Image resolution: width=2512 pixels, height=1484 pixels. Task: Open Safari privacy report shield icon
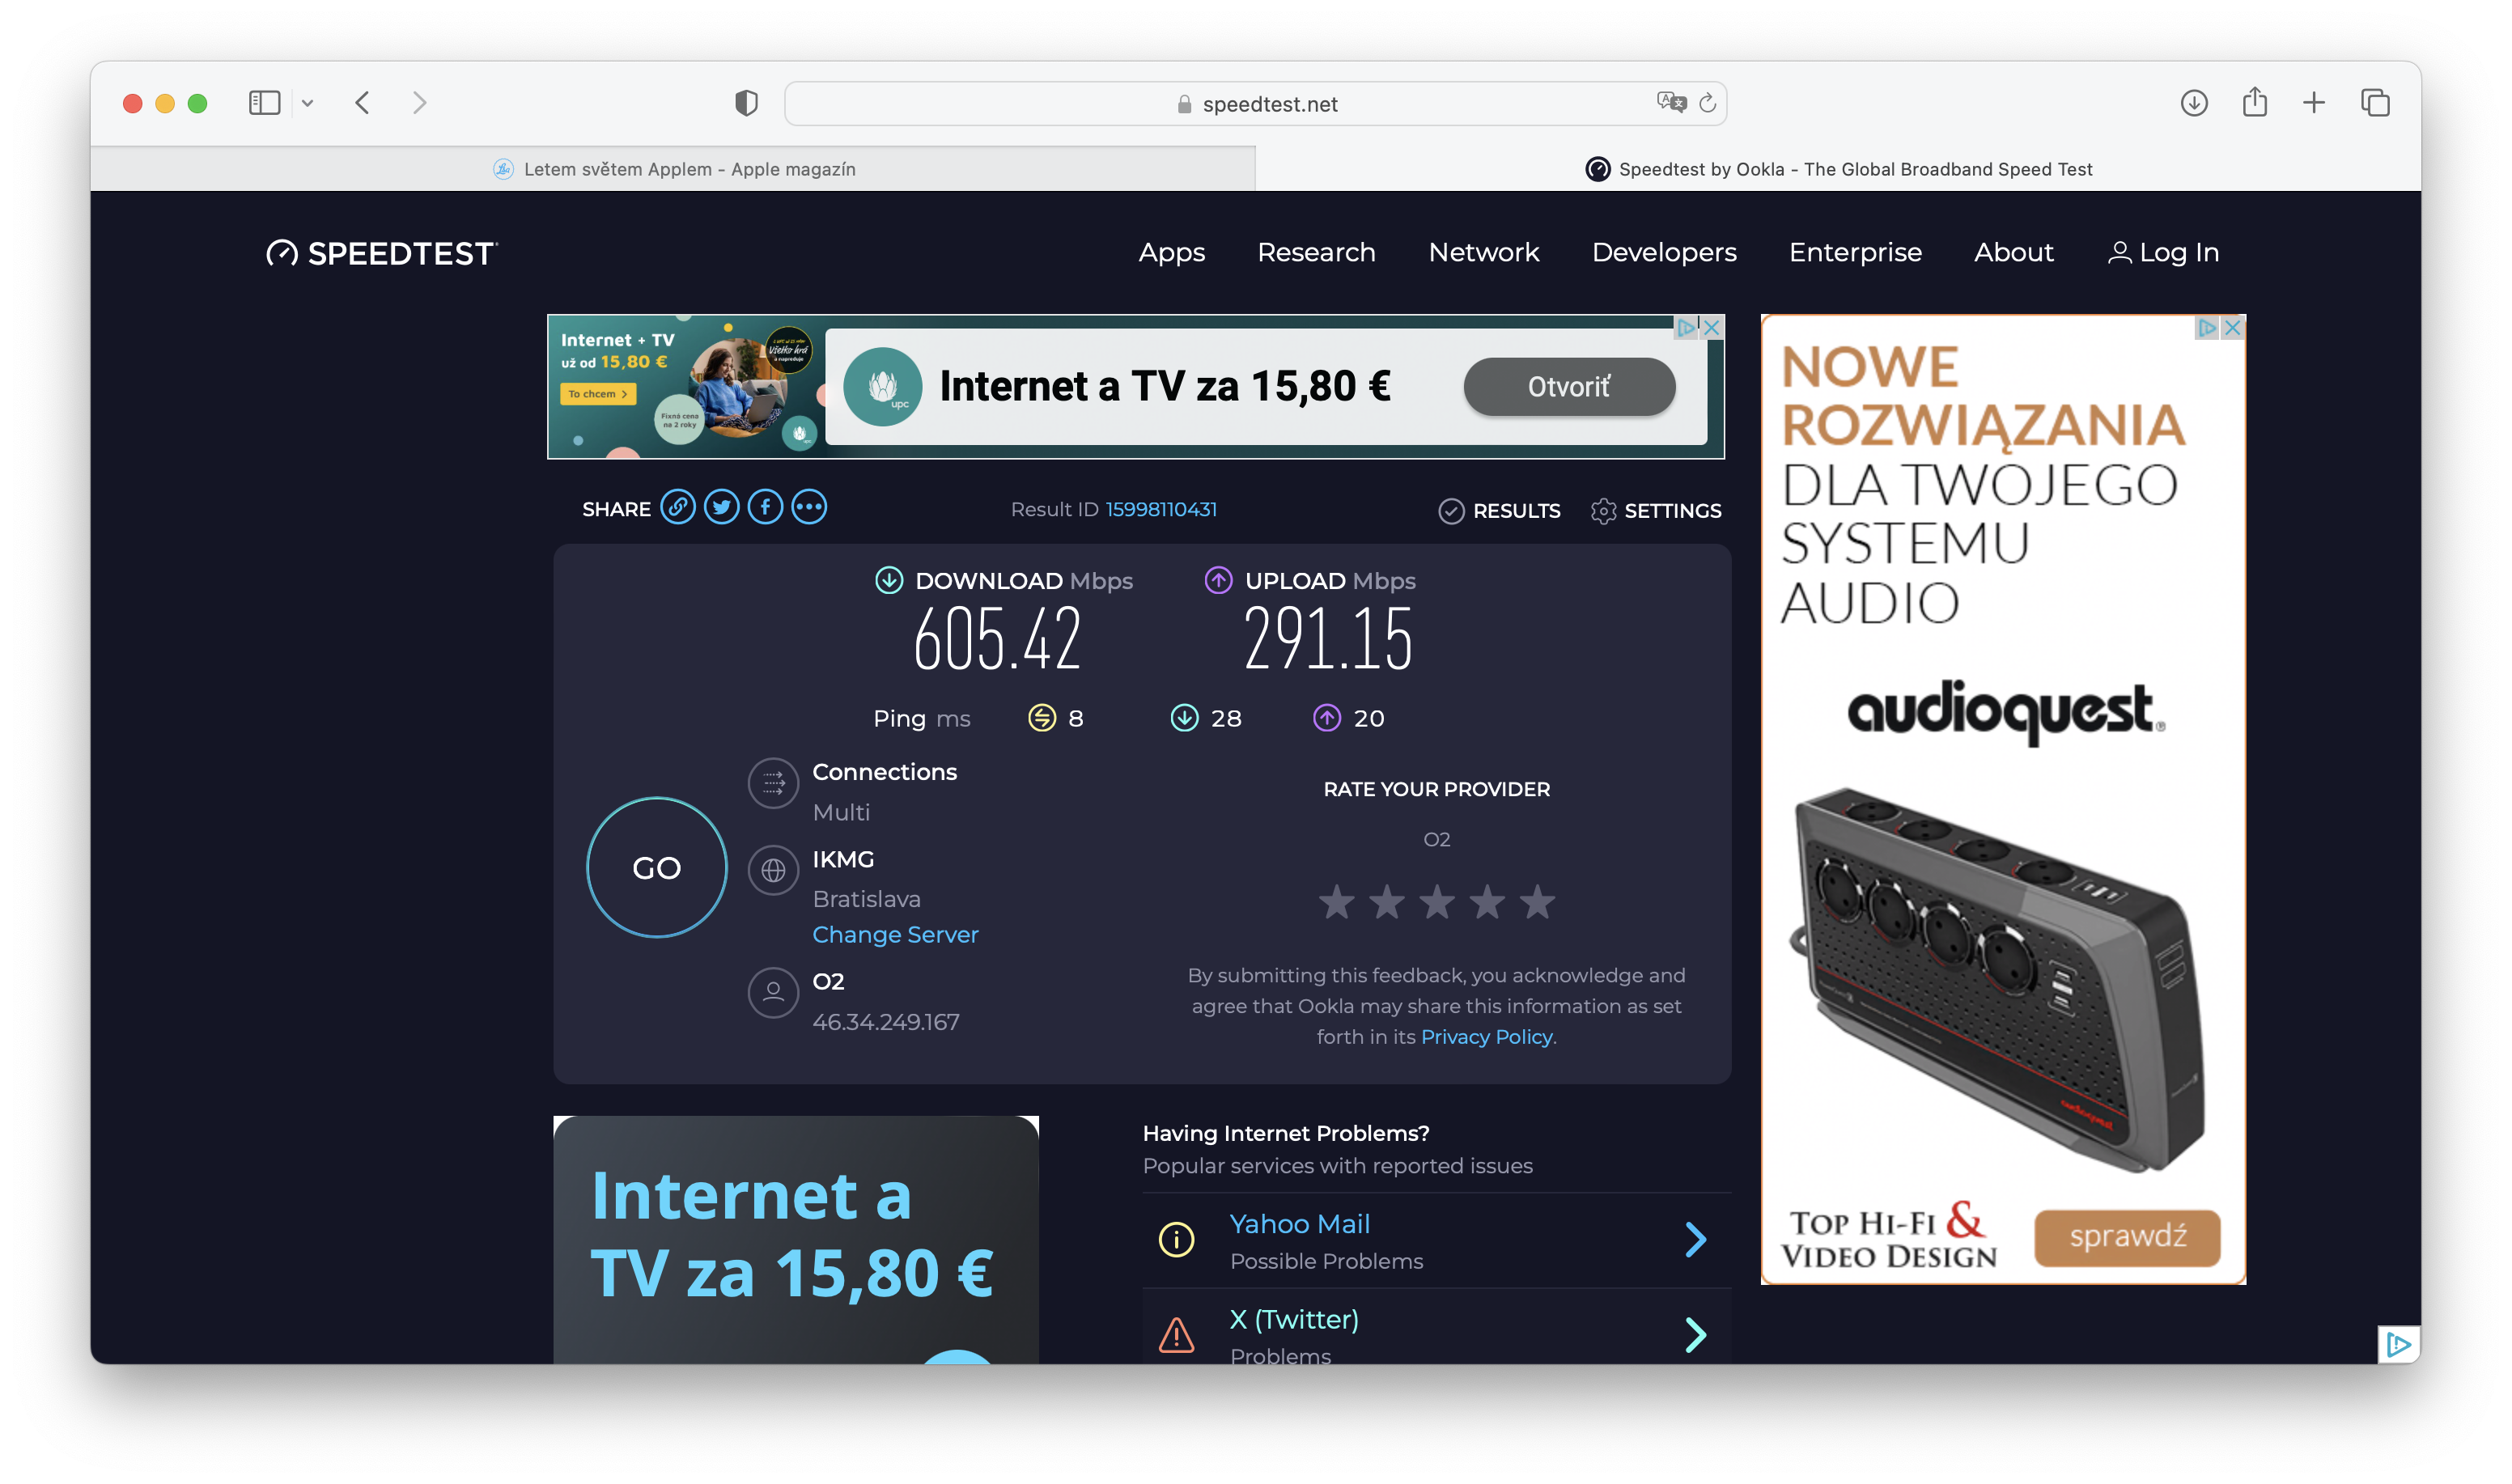click(746, 103)
